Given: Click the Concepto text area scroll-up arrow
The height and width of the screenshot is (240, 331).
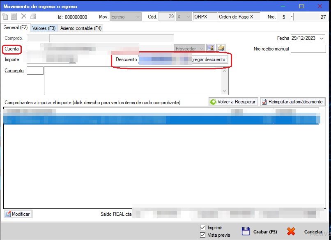Looking at the screenshot, I should tap(224, 71).
